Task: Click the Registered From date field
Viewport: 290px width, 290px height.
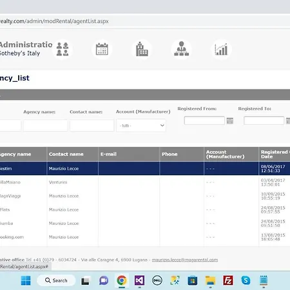Action: pyautogui.click(x=204, y=121)
